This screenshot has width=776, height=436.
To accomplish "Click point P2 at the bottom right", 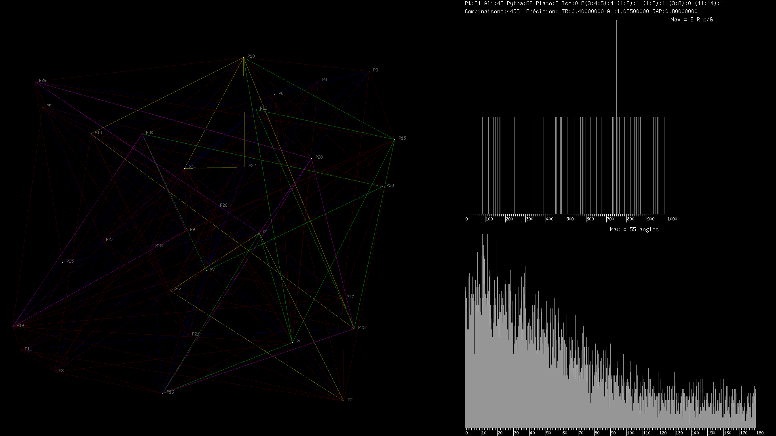I will coord(343,400).
